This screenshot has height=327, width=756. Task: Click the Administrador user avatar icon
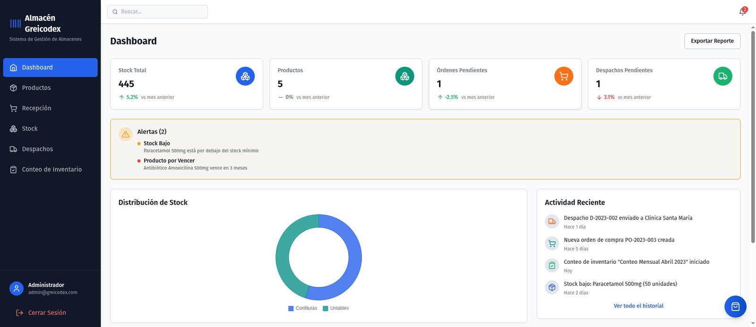tap(17, 288)
